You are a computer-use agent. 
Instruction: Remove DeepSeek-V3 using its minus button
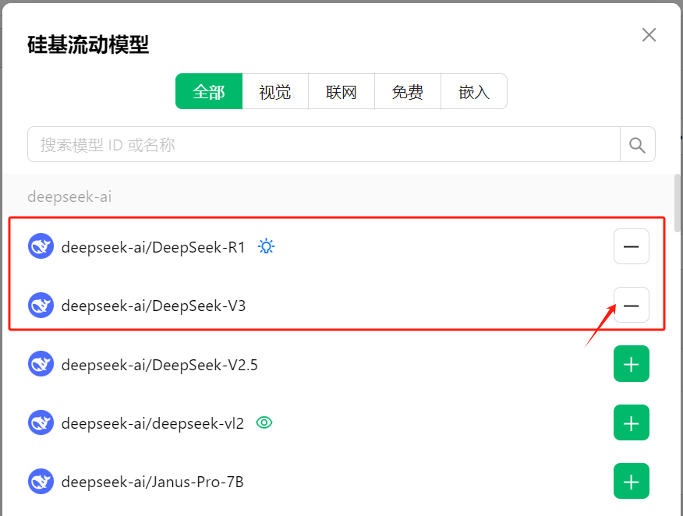[631, 305]
